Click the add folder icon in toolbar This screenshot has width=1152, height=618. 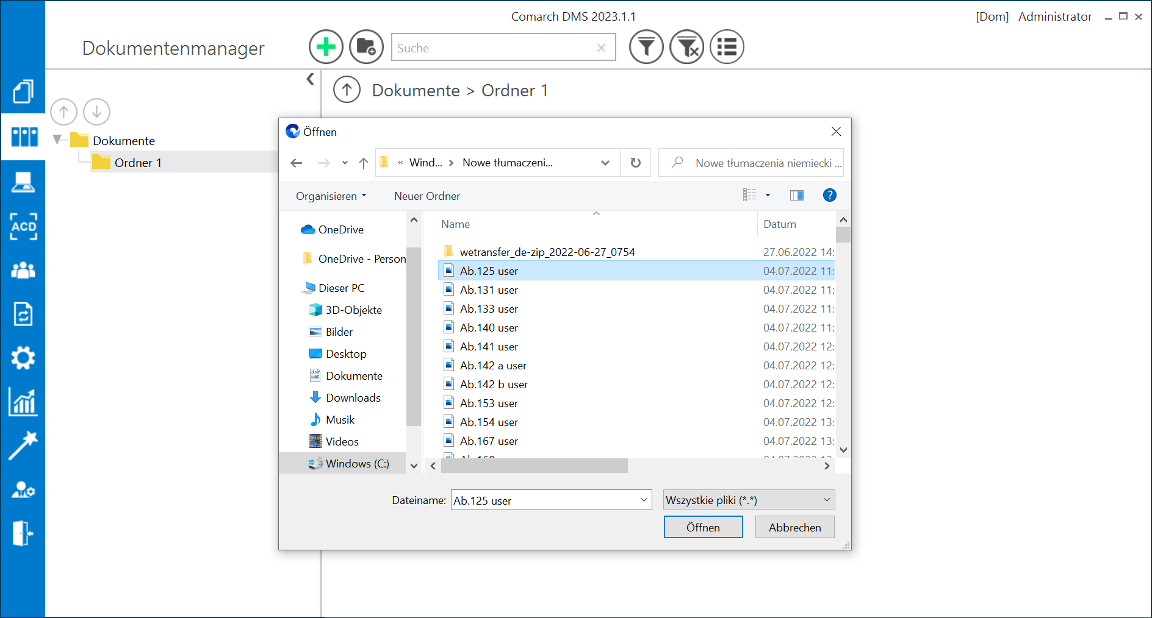click(366, 47)
